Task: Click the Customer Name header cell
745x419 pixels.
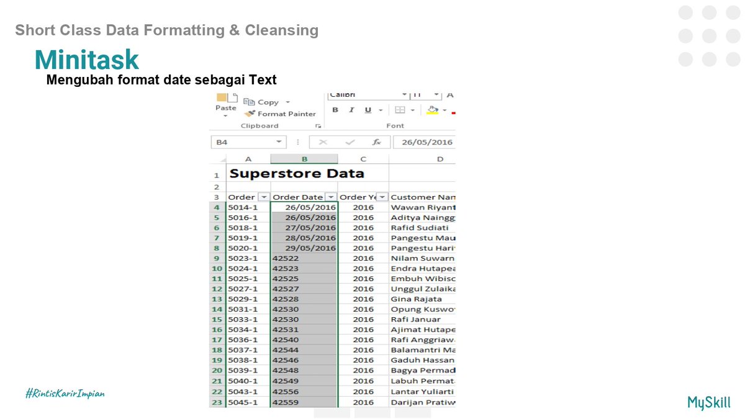Action: coord(422,197)
